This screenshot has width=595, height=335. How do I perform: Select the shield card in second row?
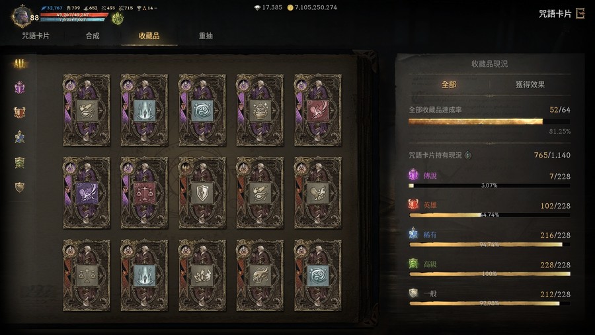202,193
